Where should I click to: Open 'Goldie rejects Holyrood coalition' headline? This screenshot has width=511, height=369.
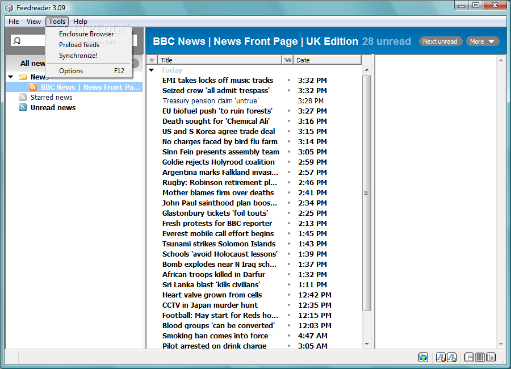pyautogui.click(x=219, y=162)
